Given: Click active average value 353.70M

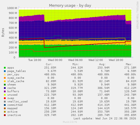Looking at the screenshot, I should tap(103, 112).
